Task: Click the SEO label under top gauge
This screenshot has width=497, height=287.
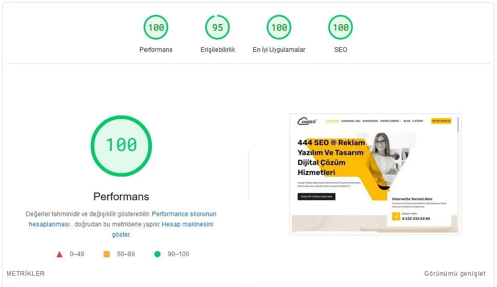Action: pos(341,49)
